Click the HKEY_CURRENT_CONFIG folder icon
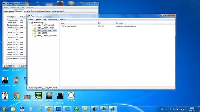Screen dimensions: 200x112 click(35, 36)
